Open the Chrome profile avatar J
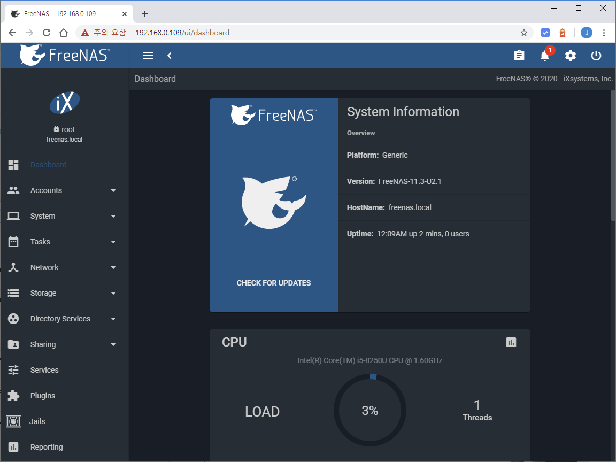 (587, 33)
